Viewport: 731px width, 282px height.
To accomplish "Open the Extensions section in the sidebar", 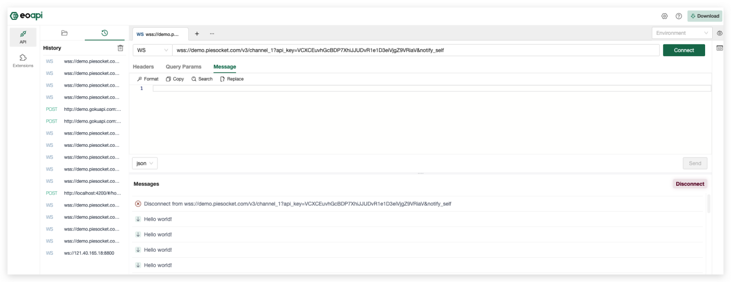I will coord(23,61).
